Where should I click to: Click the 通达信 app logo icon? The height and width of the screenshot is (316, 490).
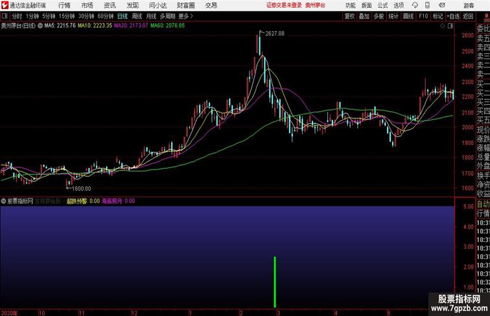click(5, 5)
